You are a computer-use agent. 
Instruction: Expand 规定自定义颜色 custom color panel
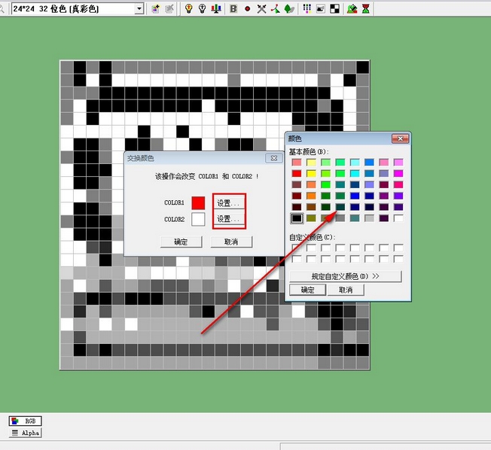(346, 276)
